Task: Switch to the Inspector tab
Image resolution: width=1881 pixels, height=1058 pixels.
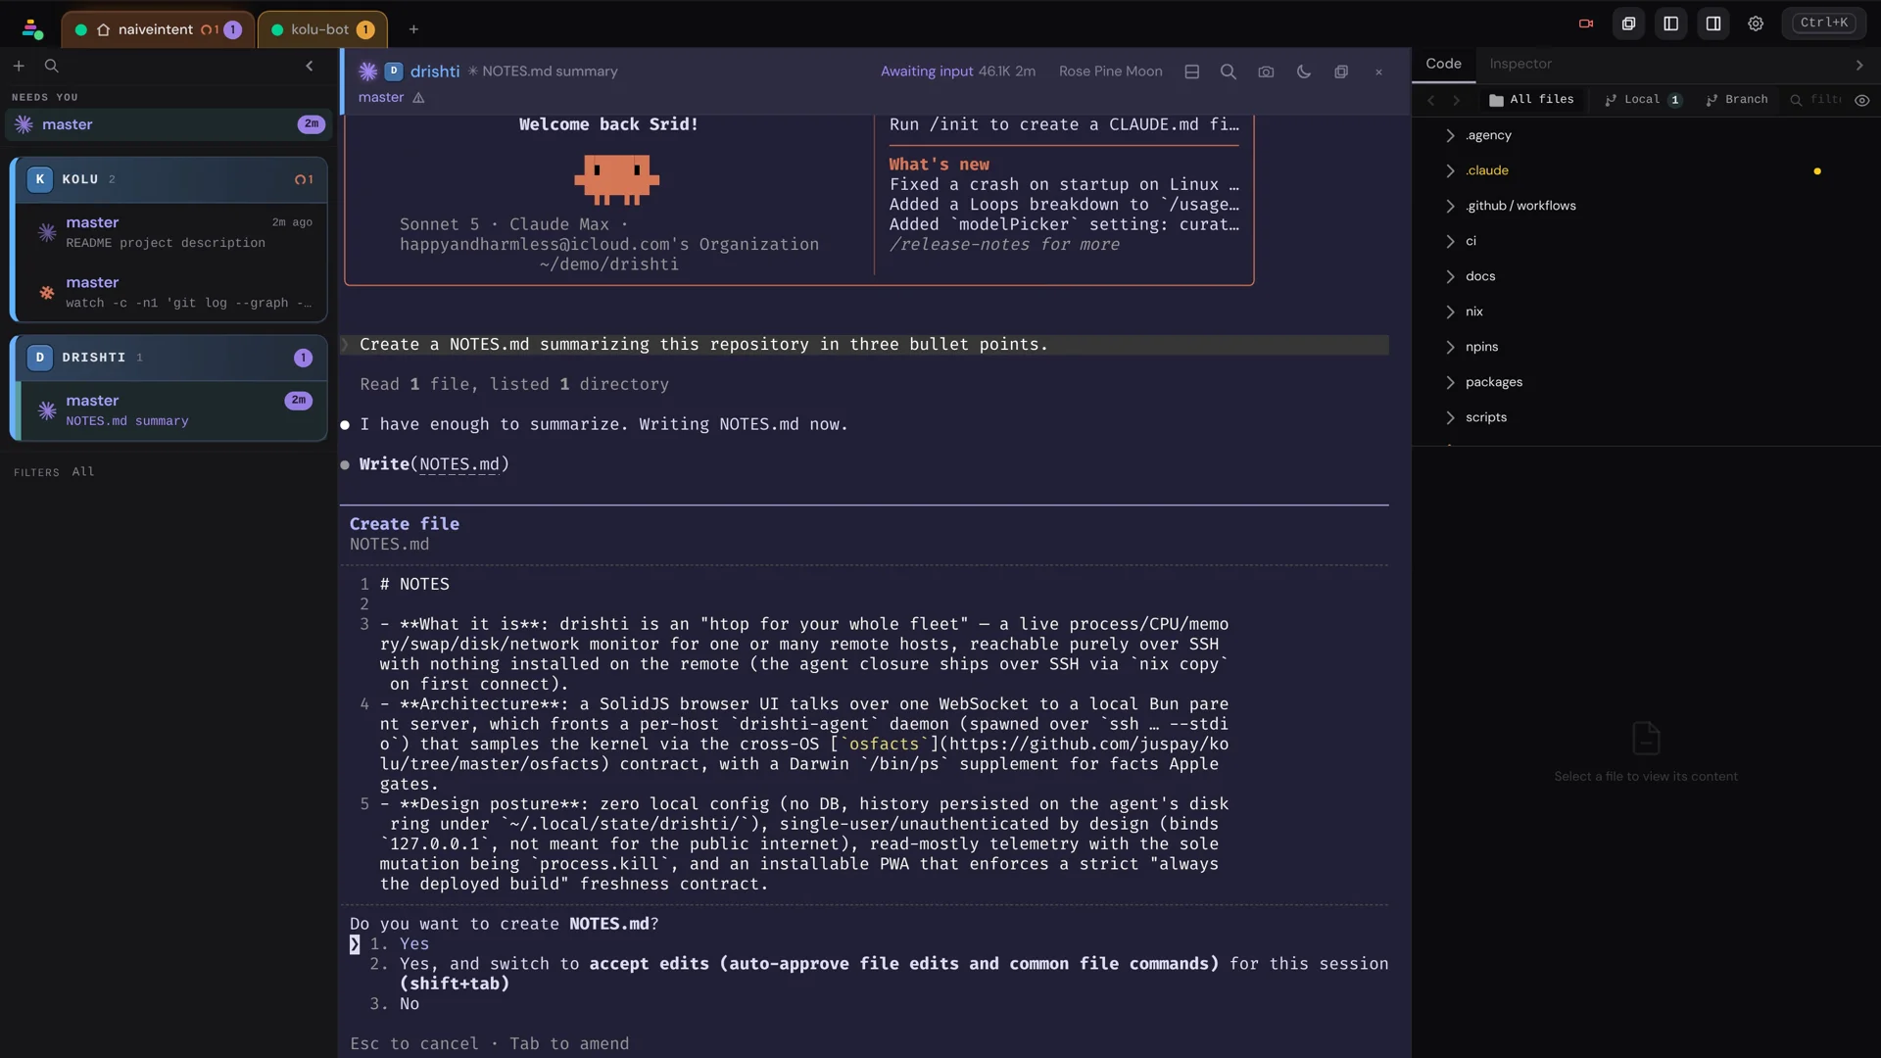Action: coord(1520,64)
